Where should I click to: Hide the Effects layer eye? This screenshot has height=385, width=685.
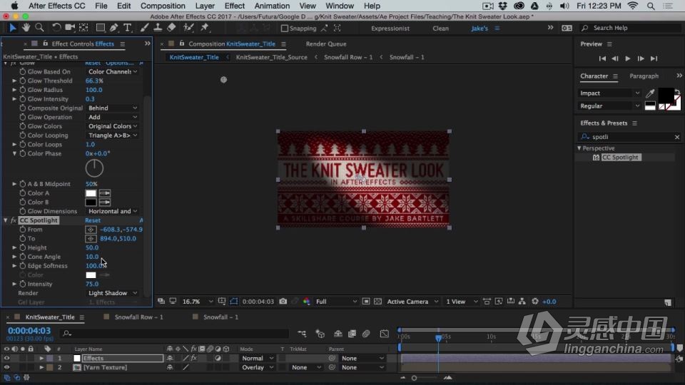pos(6,359)
